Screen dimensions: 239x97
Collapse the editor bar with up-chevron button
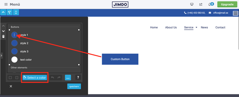click(x=3, y=12)
